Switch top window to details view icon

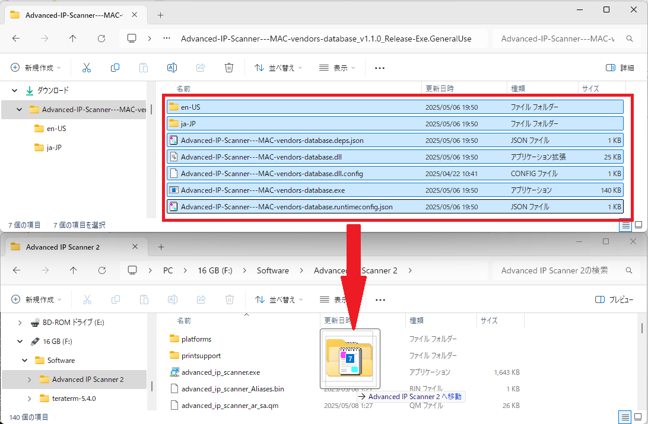(625, 225)
